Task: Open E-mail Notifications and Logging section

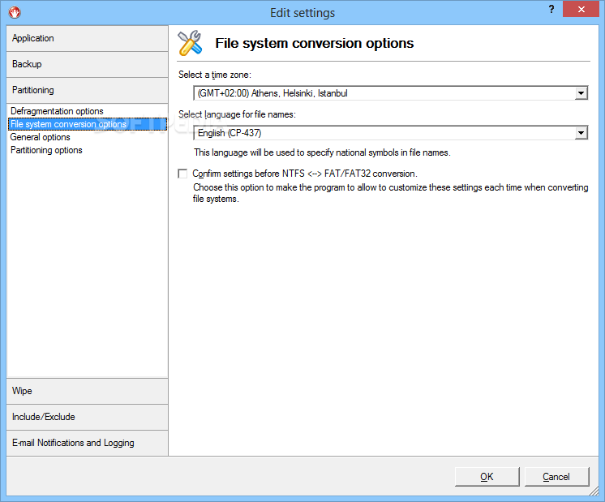Action: coord(88,443)
